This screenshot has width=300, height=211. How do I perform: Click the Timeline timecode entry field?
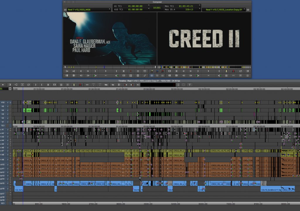(4, 89)
